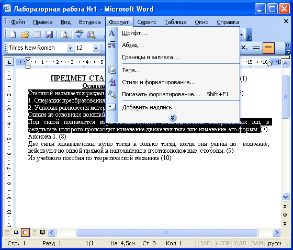Toggle the highlighted justify alignment button
Image resolution: width=293 pixels, height=250 pixels.
pyautogui.click(x=268, y=48)
